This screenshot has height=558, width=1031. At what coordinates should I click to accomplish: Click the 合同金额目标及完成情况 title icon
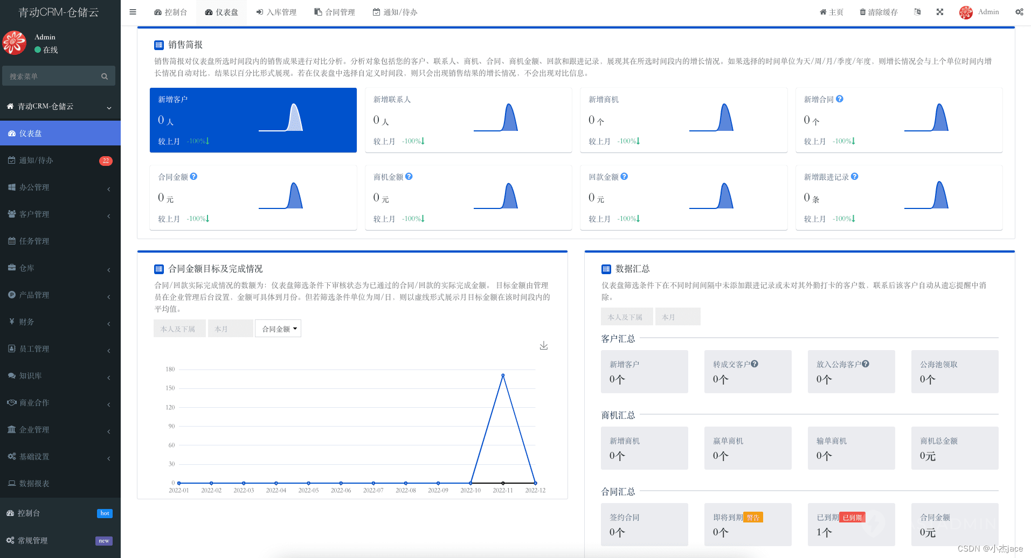coord(159,269)
